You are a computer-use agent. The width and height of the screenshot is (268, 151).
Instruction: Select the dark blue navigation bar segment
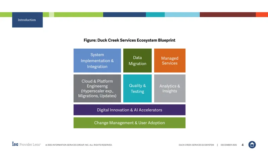point(124,14)
